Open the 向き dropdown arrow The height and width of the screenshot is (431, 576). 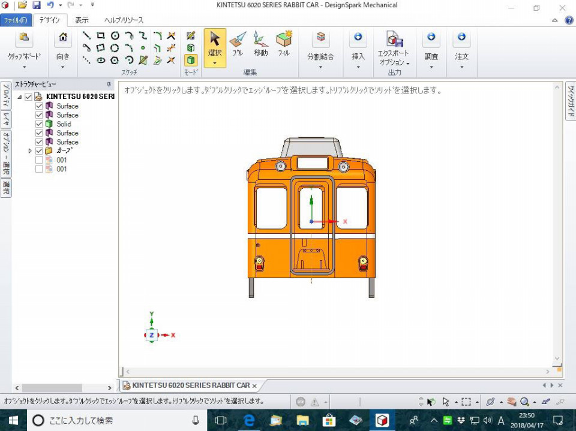coord(63,67)
